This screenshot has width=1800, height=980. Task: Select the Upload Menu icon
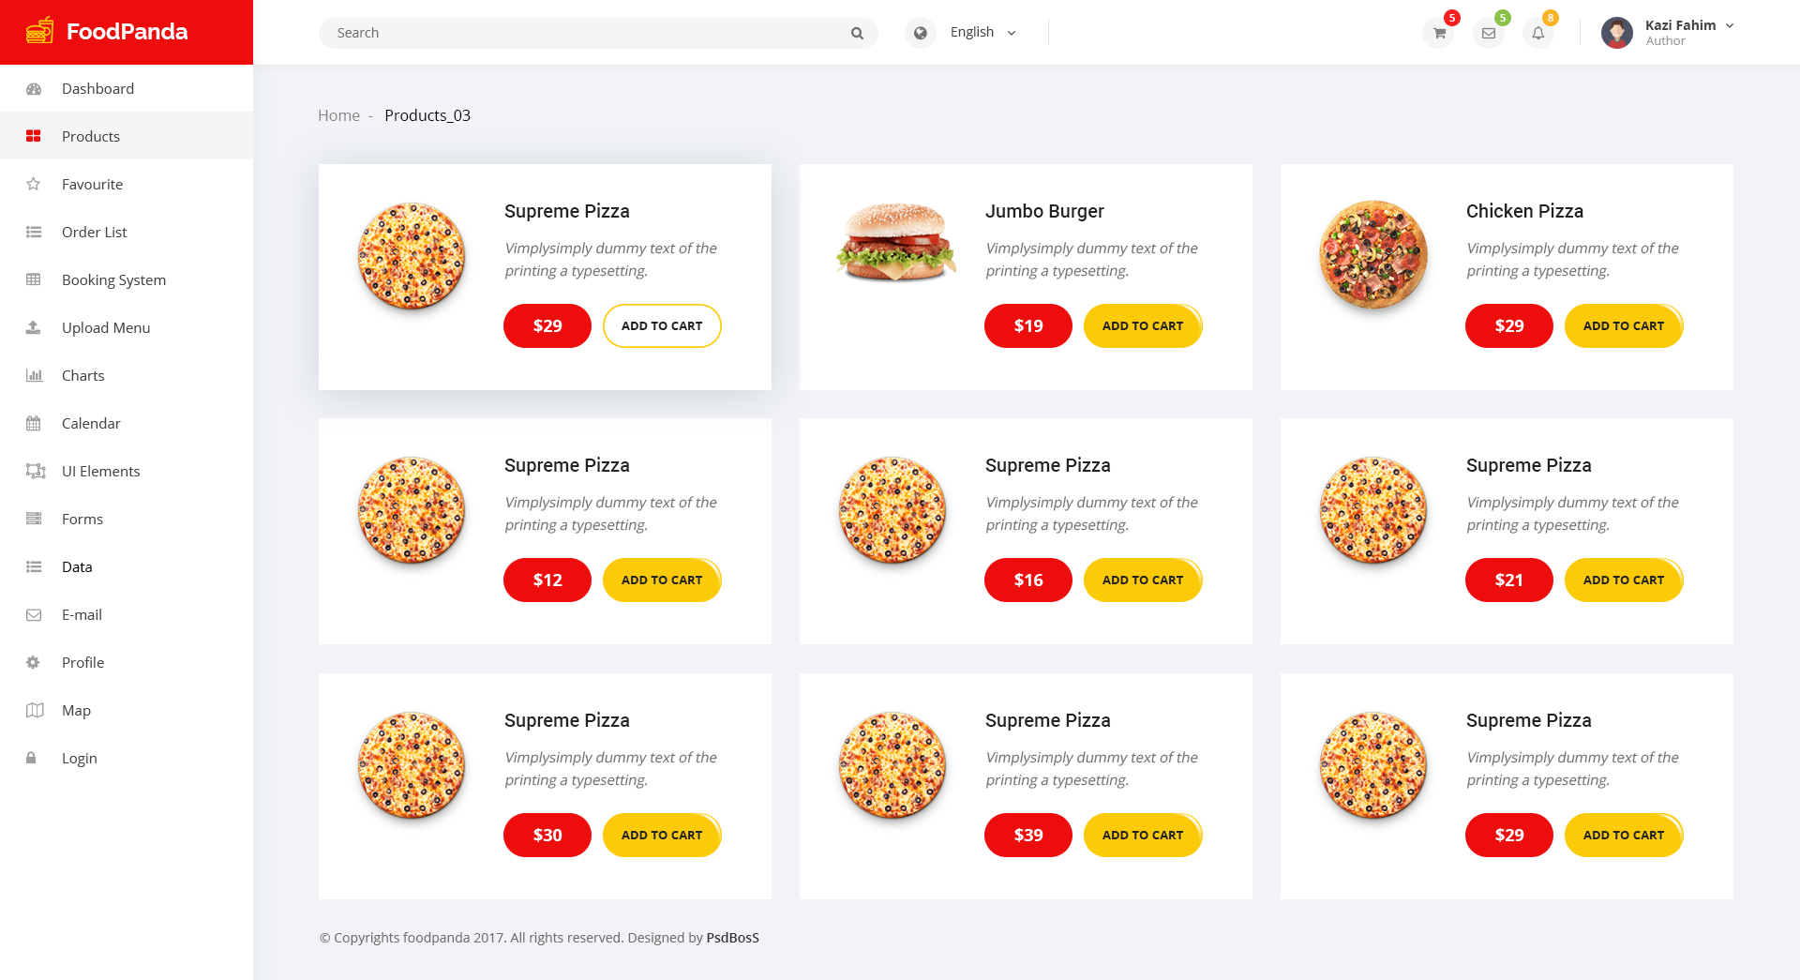[34, 327]
